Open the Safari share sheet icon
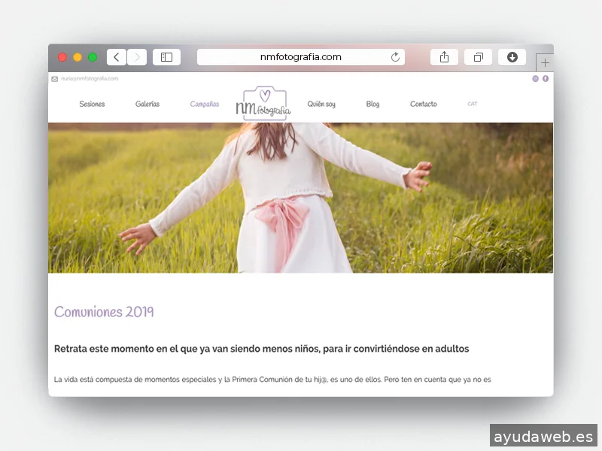The width and height of the screenshot is (602, 451). (x=444, y=56)
